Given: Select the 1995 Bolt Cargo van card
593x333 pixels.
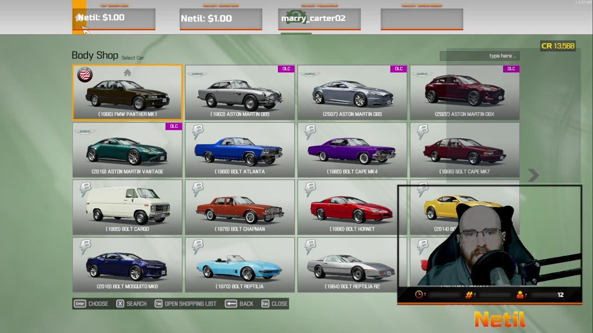Looking at the screenshot, I should (127, 207).
